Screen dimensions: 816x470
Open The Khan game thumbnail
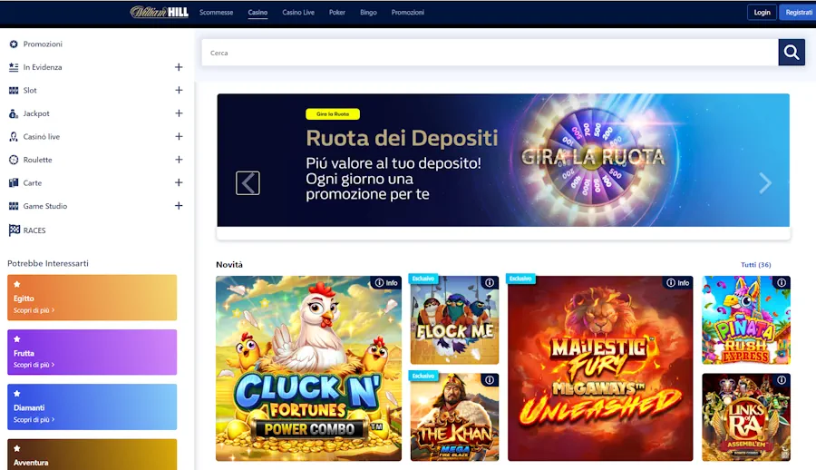click(x=454, y=416)
